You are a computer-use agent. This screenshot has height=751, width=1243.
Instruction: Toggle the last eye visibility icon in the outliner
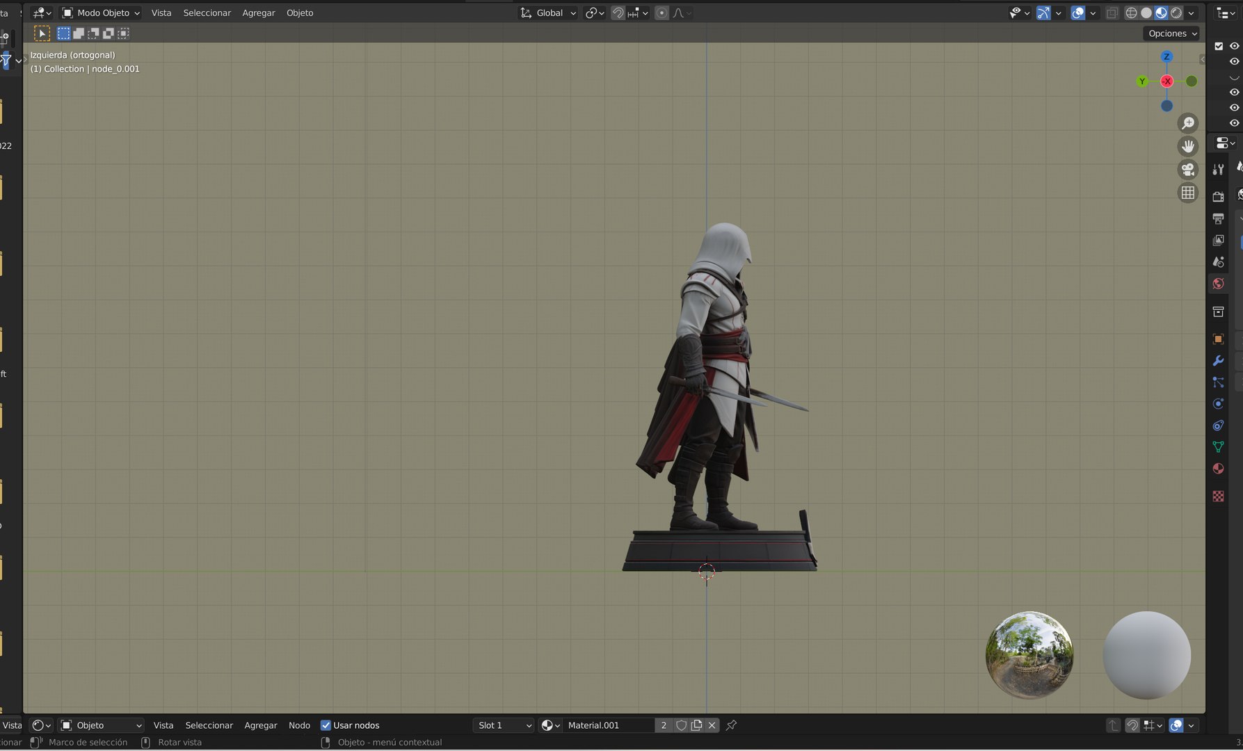(x=1235, y=123)
